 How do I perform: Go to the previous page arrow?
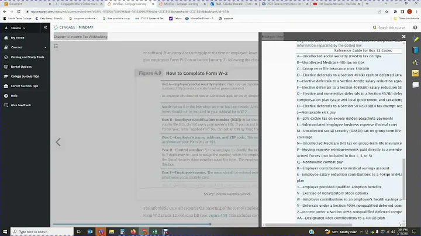[58, 142]
